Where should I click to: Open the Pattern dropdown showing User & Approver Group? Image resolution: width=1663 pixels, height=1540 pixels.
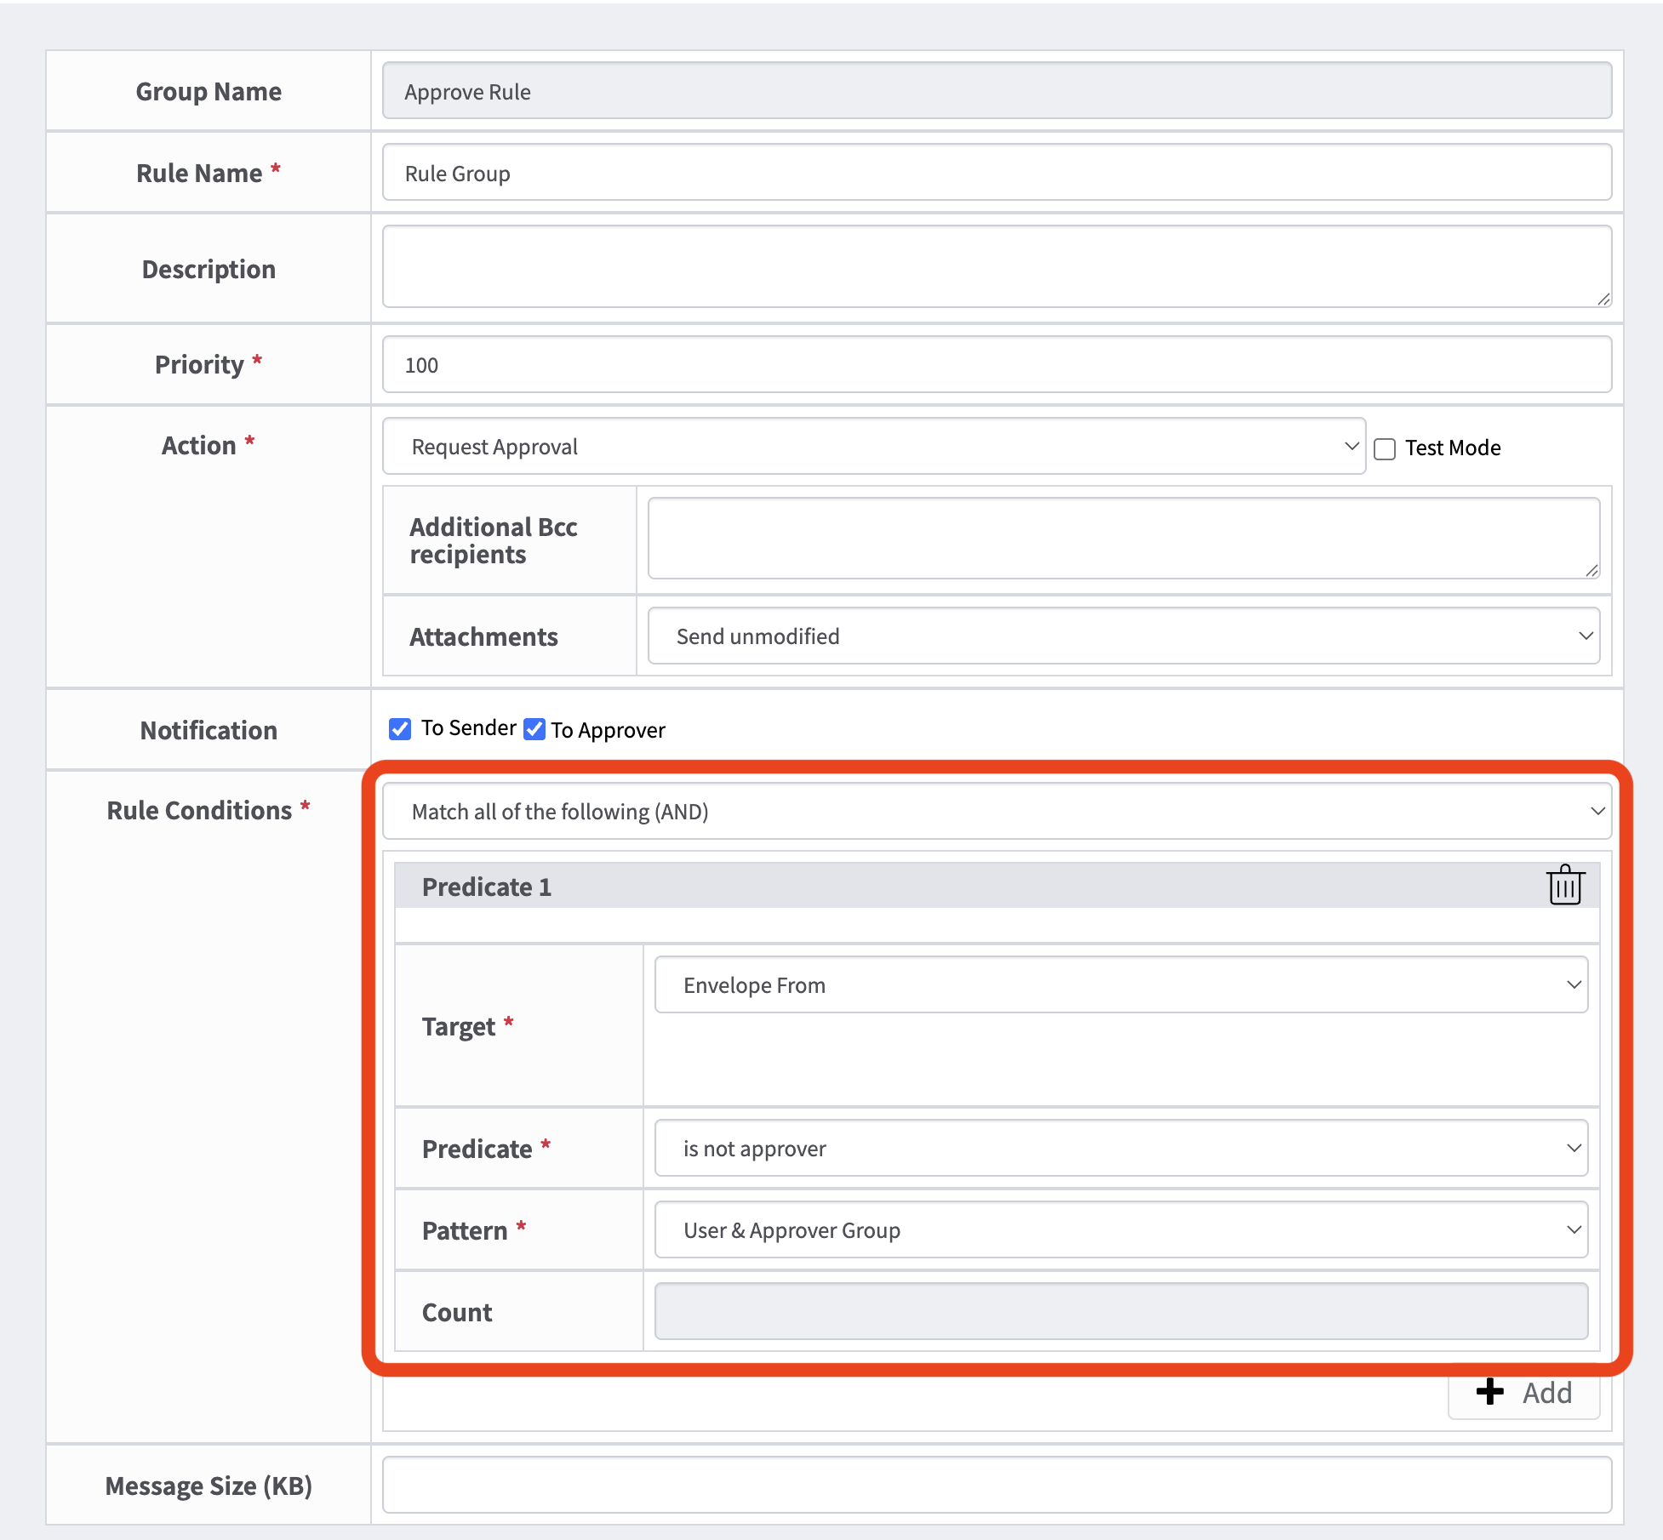click(x=1121, y=1229)
